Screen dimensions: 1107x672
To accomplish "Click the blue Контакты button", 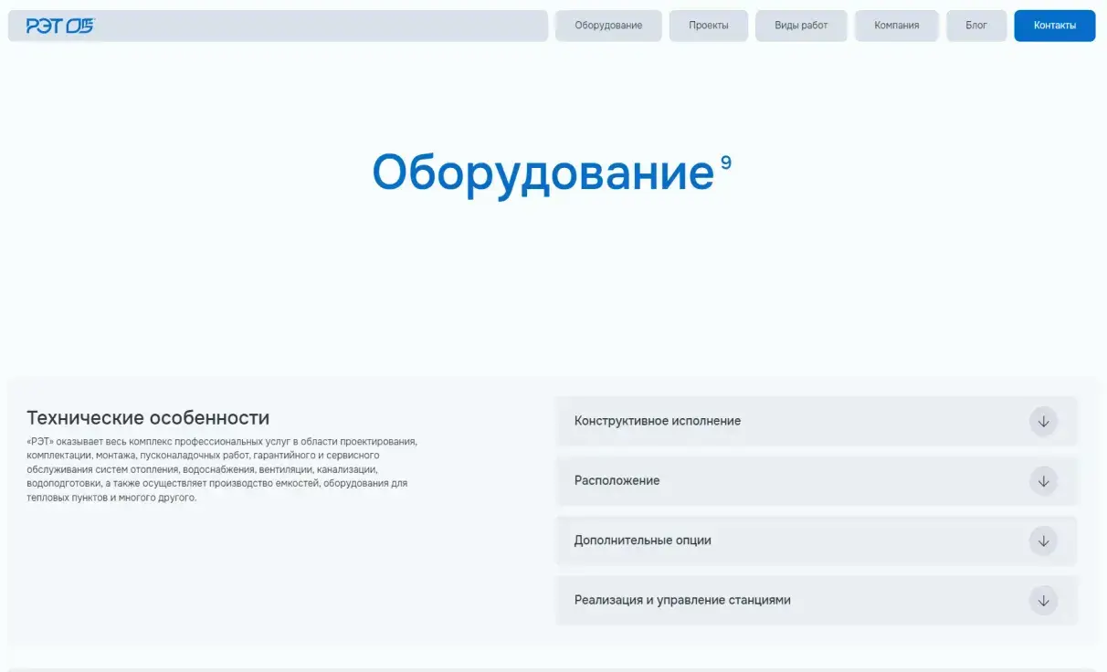I will click(1054, 26).
